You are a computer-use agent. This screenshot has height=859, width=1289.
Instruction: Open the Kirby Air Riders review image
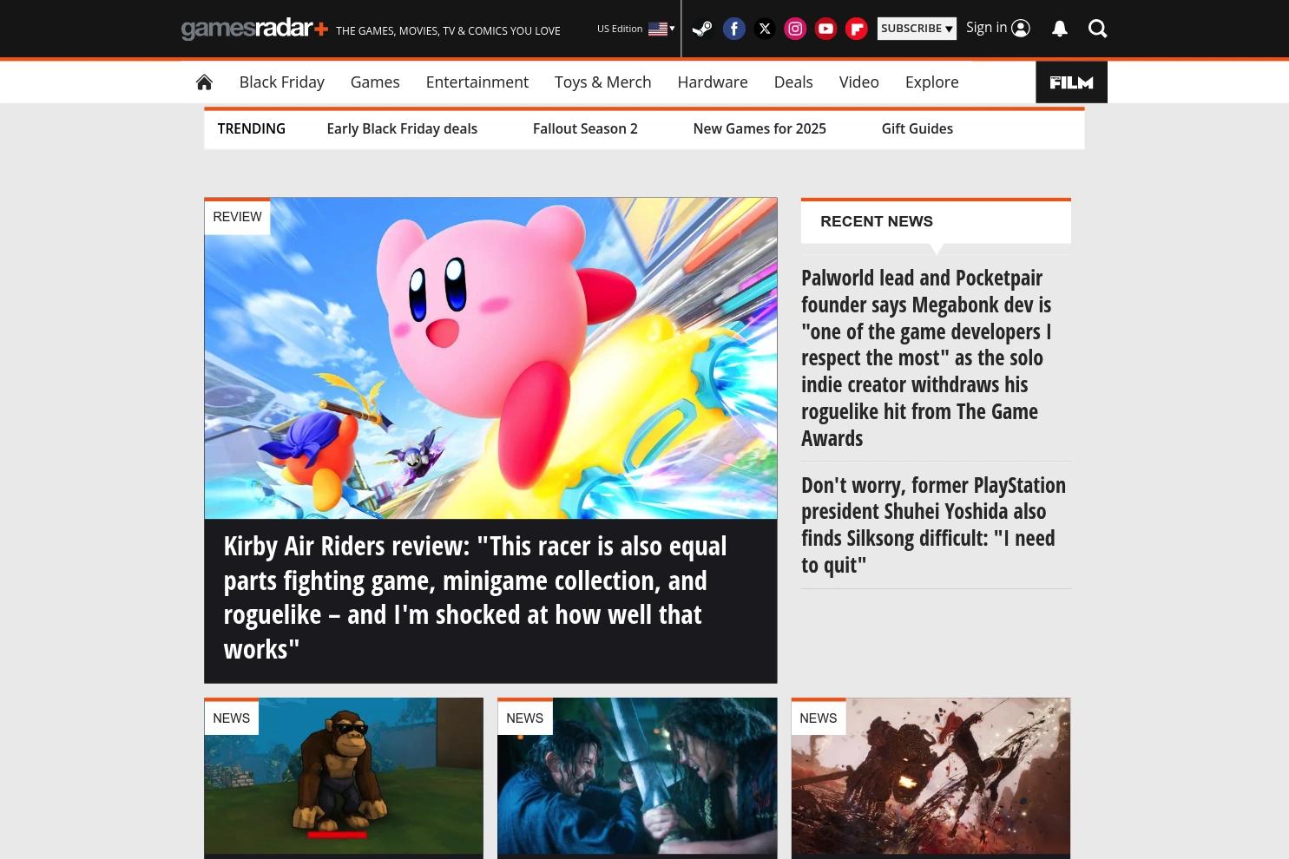[x=490, y=358]
